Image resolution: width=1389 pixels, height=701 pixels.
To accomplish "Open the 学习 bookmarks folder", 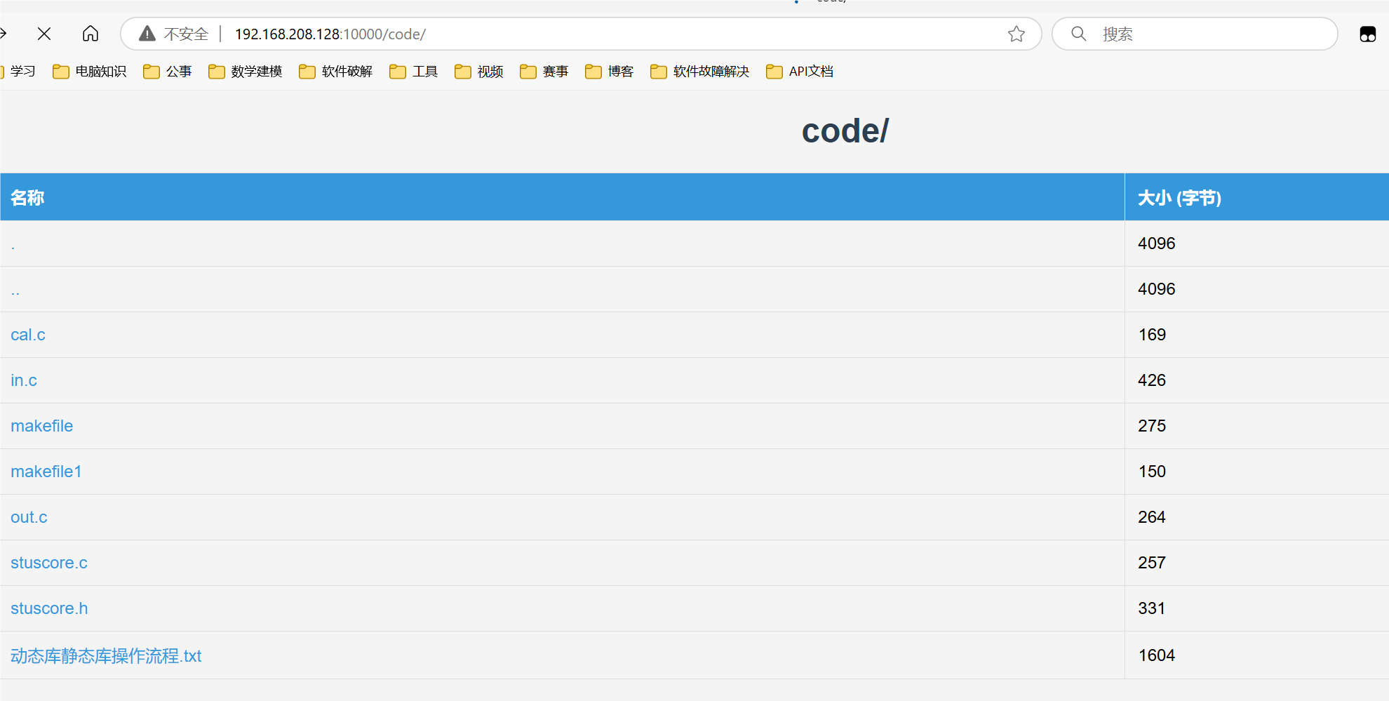I will [19, 71].
